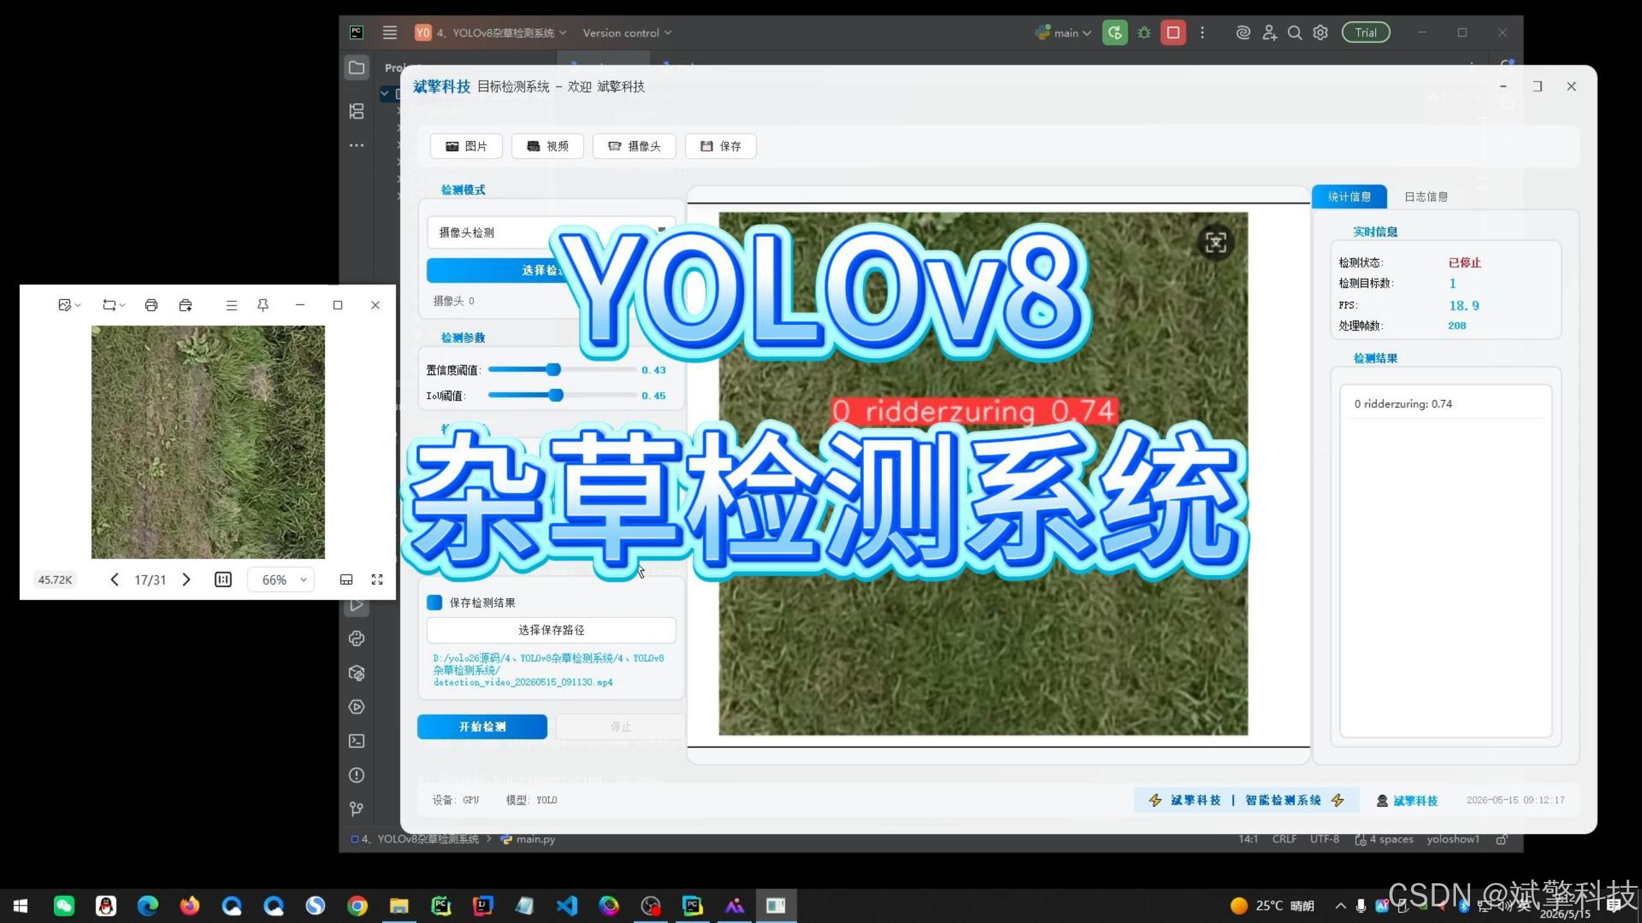Toggle the 保存检测结果 checkbox
Viewport: 1642px width, 923px height.
(x=434, y=603)
